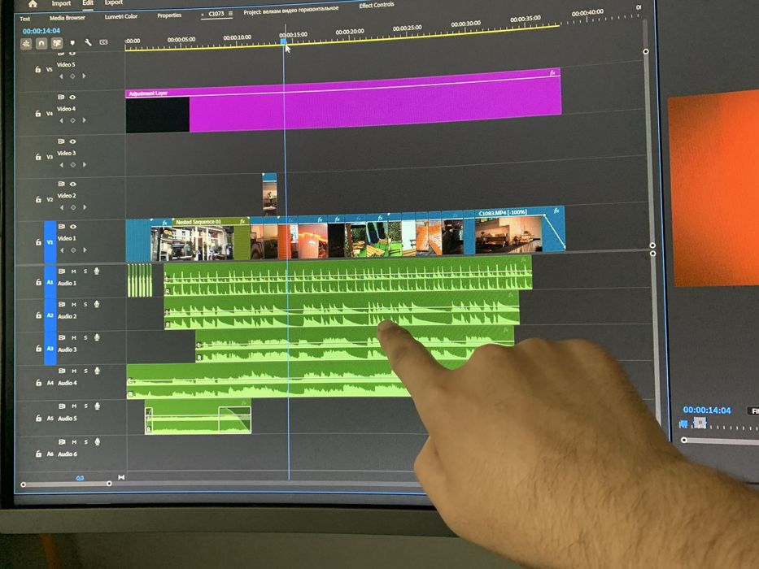Solo the Audio 2 track

pos(85,304)
